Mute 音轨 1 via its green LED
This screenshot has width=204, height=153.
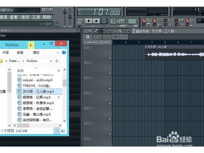click(110, 58)
